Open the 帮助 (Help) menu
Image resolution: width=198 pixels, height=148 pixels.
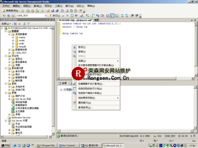(x=91, y=6)
